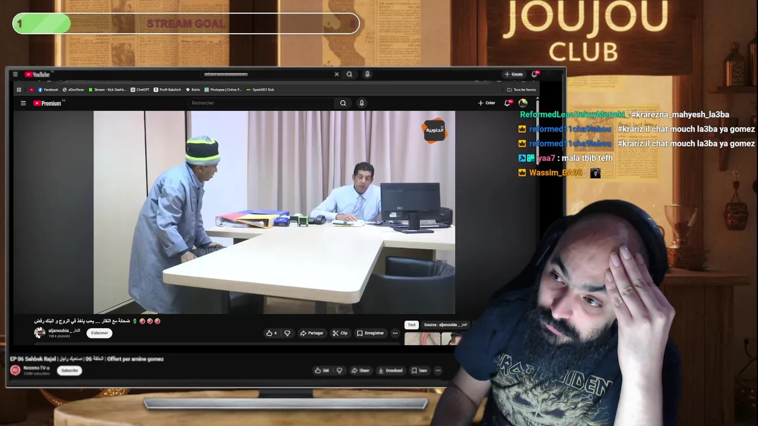Viewport: 758px width, 426px height.
Task: Click the background YouTube window hamburger menu
Action: point(15,75)
